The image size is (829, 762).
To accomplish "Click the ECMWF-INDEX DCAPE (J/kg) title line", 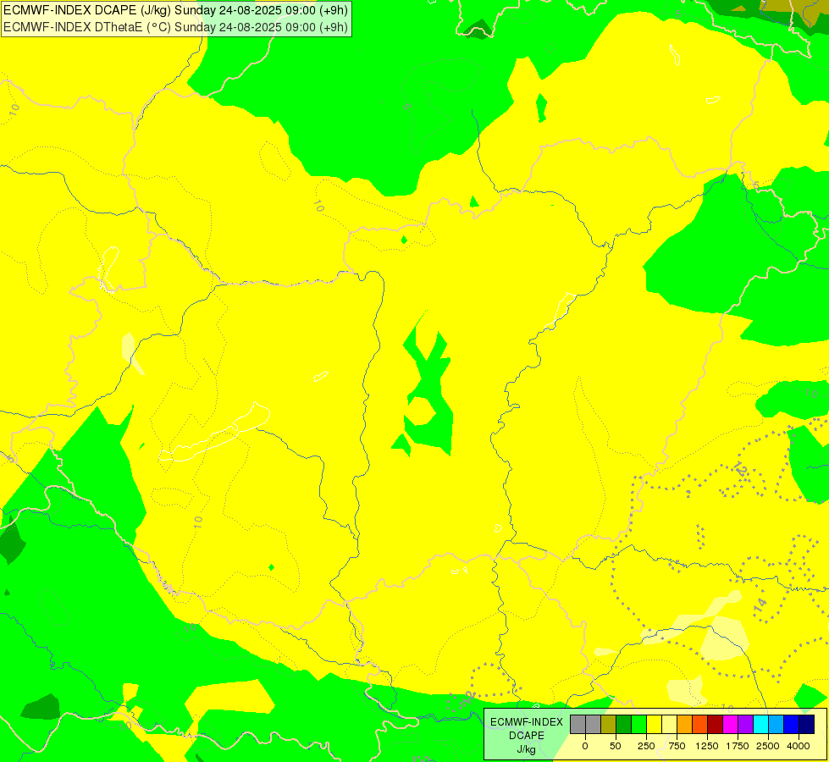I will [x=175, y=10].
